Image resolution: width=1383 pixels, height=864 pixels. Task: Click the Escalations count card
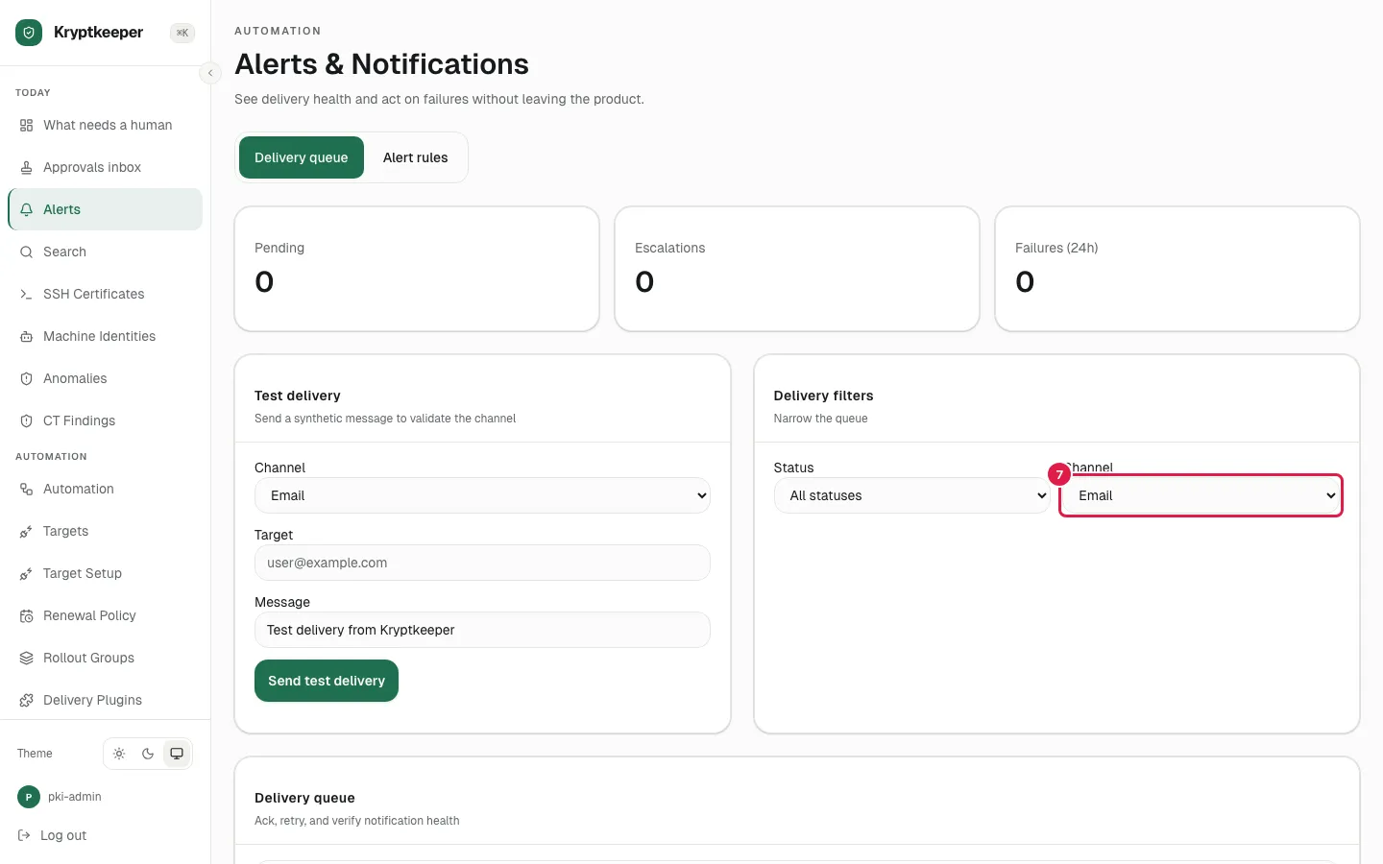797,269
